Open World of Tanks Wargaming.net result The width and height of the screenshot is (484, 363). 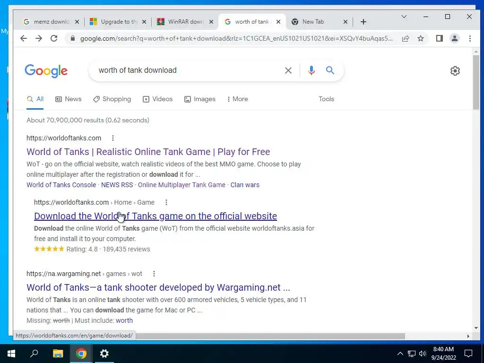(x=158, y=287)
